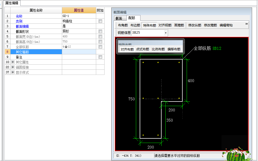Image resolution: width=258 pixels, height=161 pixels.
Task: Enable the 附加 checkbox for 截面形状
Action: tap(100, 31)
